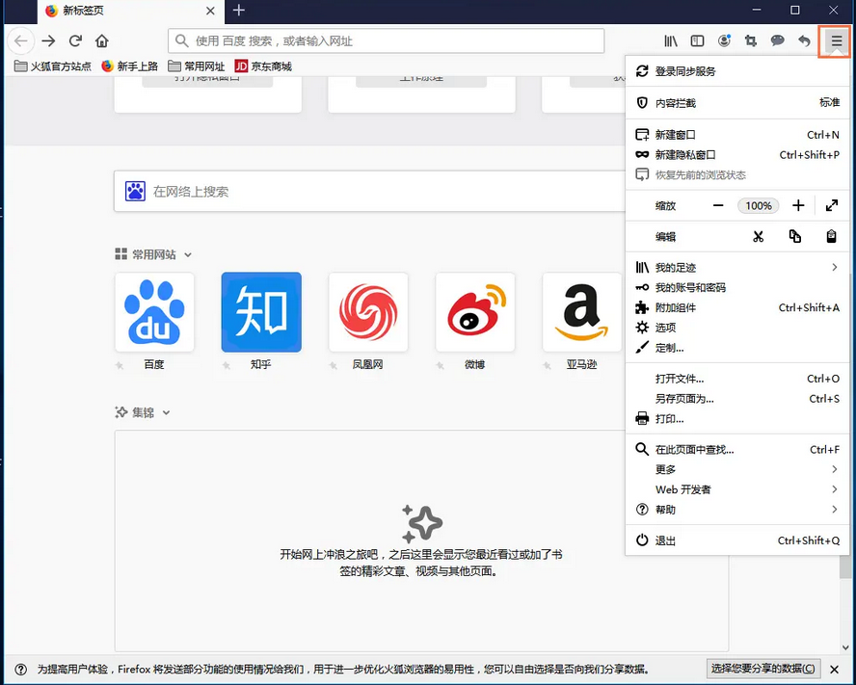Open a new tab with plus button

coord(238,11)
